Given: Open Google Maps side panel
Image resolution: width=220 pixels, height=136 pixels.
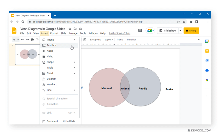Looking at the screenshot, I should tap(207, 80).
